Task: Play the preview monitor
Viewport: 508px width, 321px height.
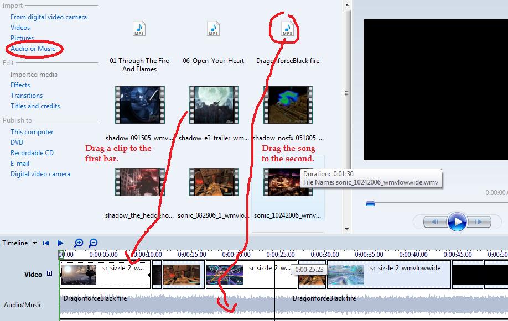Action: point(457,222)
